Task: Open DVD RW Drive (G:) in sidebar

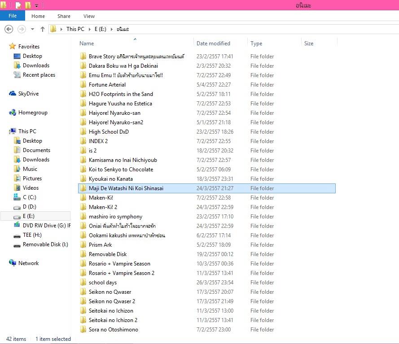Action: coord(47,225)
